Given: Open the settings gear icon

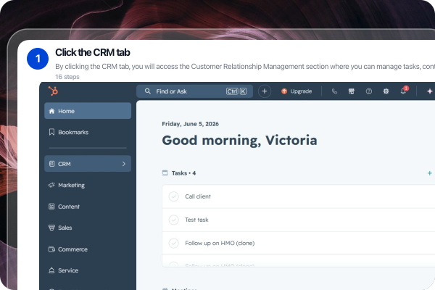Looking at the screenshot, I should tap(386, 91).
